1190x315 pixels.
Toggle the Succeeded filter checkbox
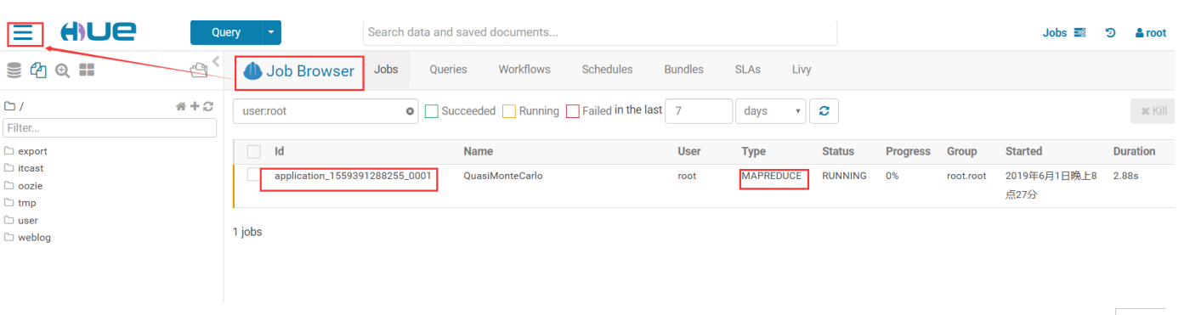click(x=431, y=111)
